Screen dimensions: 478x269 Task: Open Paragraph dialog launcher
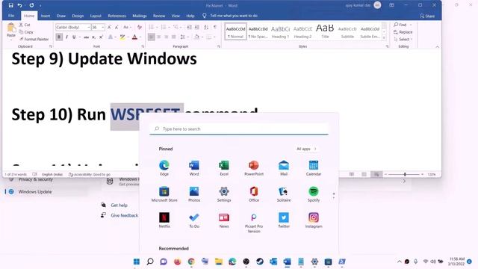(219, 46)
